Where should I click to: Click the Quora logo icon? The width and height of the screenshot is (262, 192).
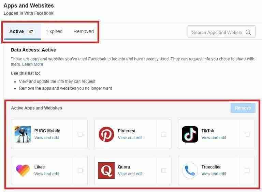(106, 170)
